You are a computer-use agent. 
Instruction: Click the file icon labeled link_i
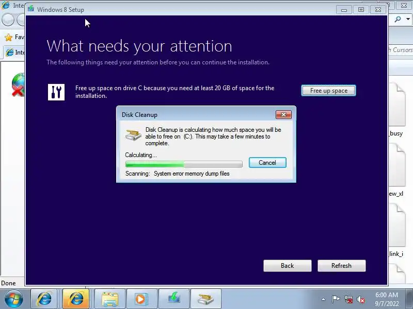[397, 225]
